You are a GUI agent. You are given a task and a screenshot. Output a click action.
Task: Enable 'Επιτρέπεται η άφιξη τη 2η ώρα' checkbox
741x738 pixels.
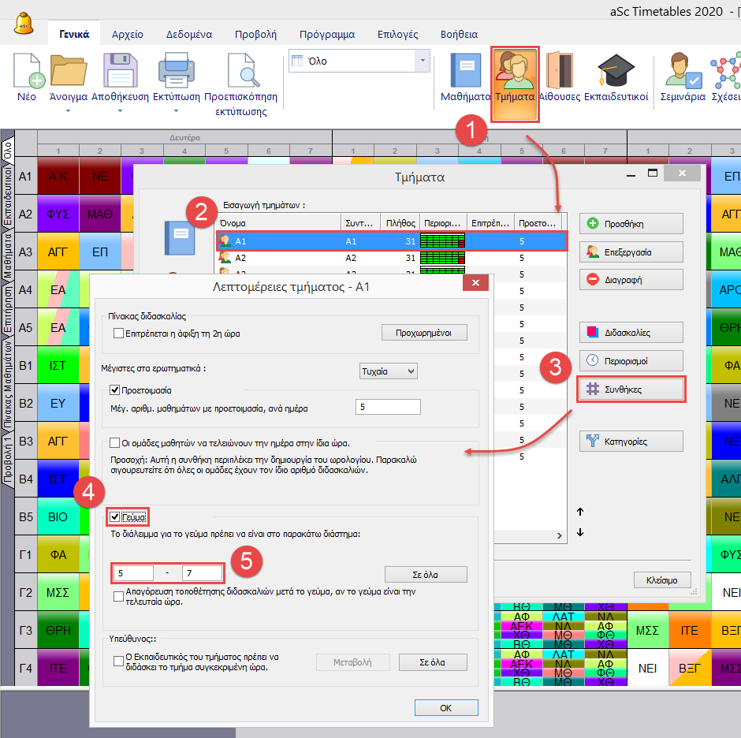click(x=118, y=334)
